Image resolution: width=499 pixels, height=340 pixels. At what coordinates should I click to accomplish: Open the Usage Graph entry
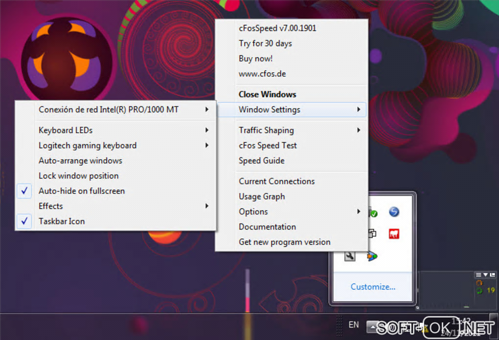tap(292, 196)
